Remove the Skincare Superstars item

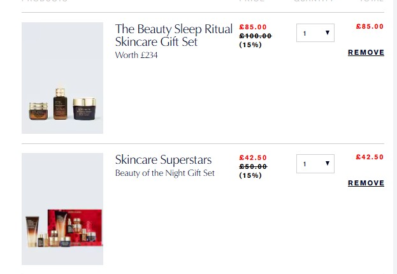pyautogui.click(x=366, y=183)
